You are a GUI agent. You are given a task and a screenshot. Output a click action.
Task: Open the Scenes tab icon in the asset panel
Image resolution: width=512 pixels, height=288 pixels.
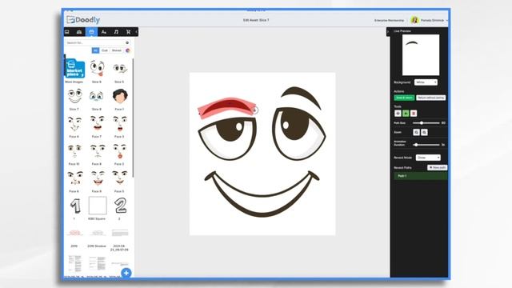[x=67, y=32]
